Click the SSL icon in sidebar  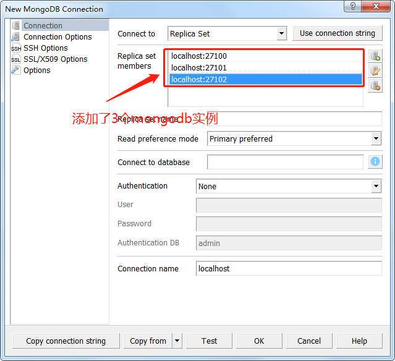coord(15,59)
